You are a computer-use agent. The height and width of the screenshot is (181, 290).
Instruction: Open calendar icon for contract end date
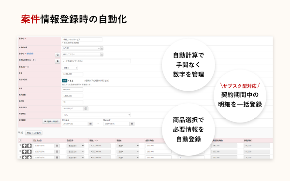click(x=132, y=124)
